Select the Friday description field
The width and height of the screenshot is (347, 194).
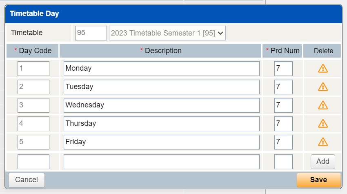click(x=161, y=142)
